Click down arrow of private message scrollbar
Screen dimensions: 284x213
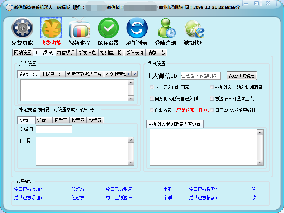pyautogui.click(x=260, y=162)
